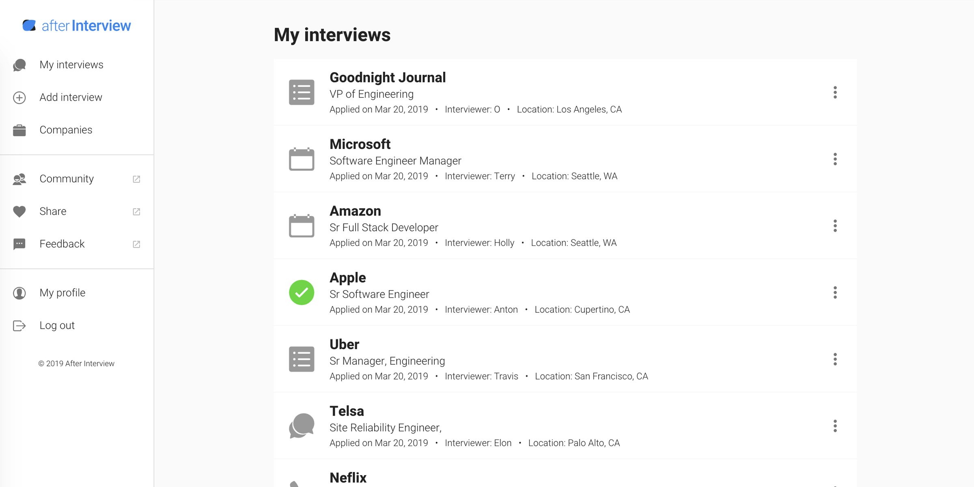The width and height of the screenshot is (974, 487).
Task: Open options menu for Microsoft interview
Action: (835, 159)
